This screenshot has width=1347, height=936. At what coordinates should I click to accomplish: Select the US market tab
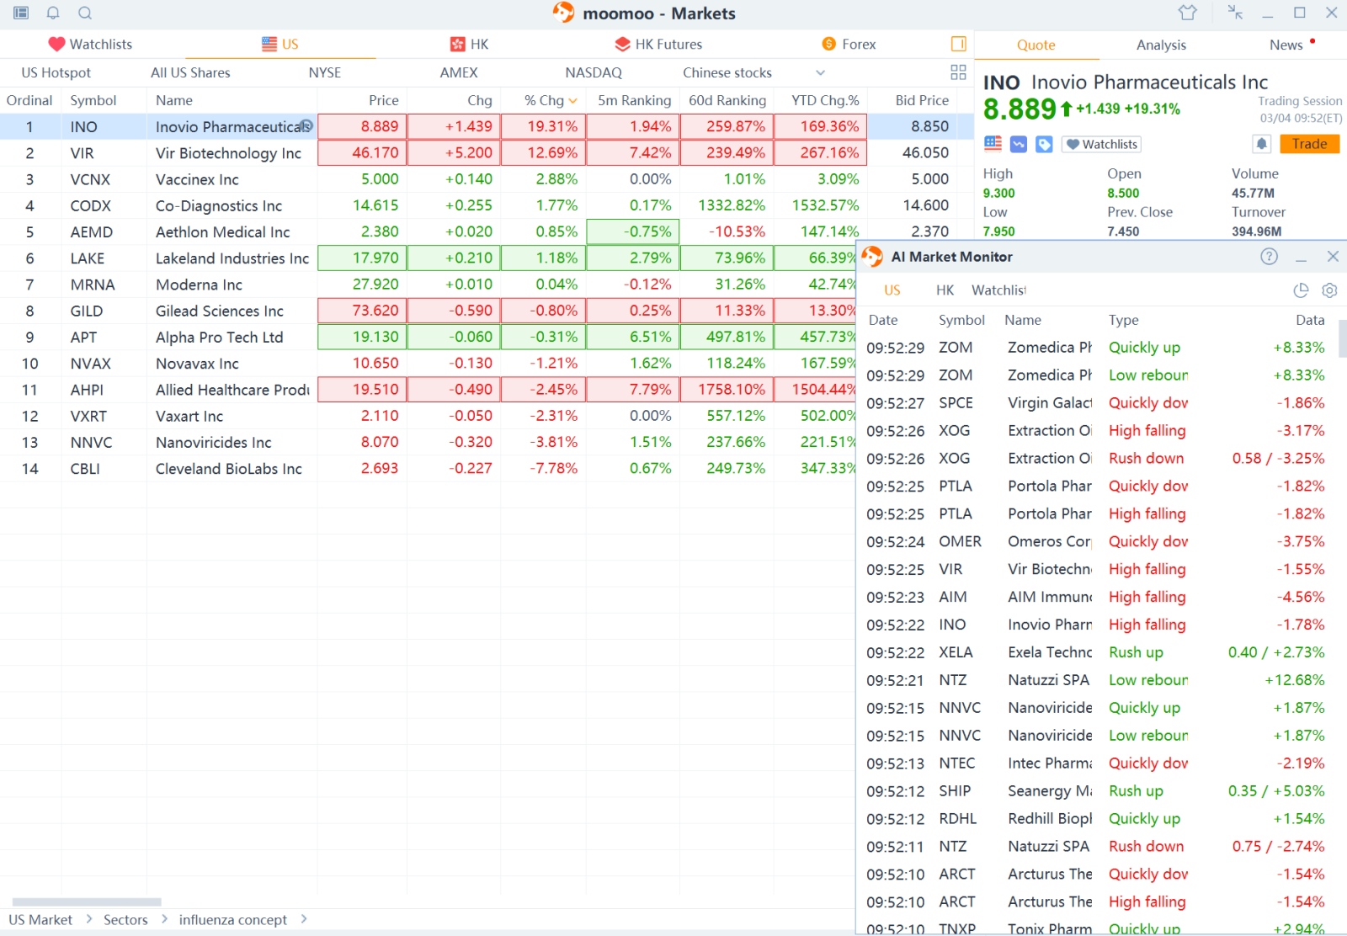[x=280, y=44]
